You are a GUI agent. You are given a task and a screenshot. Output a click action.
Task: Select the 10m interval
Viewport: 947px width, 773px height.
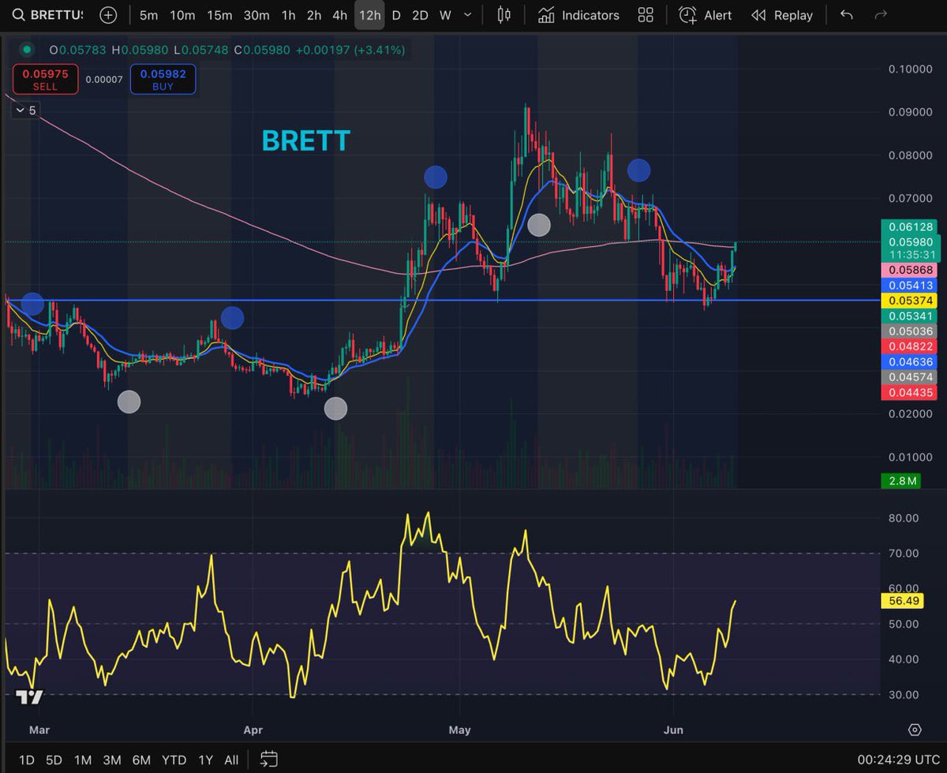click(x=182, y=15)
